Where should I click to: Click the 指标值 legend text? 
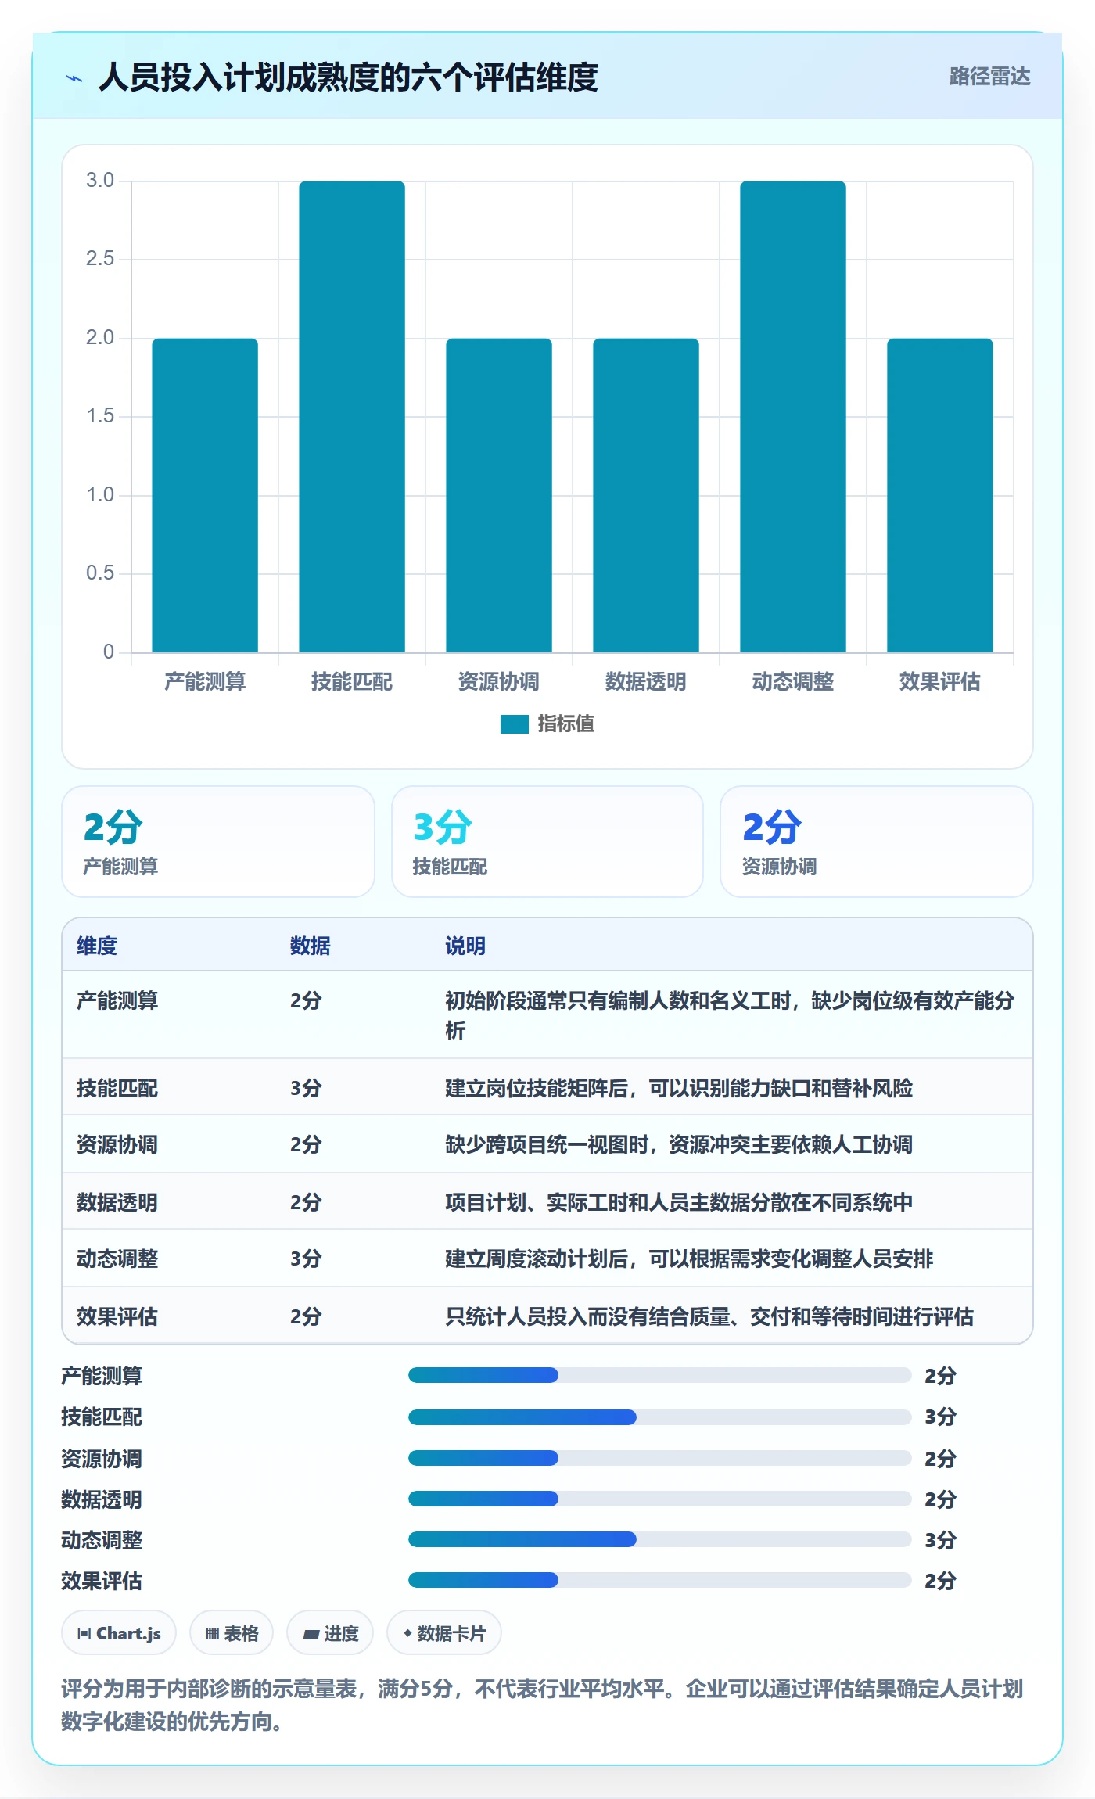[x=566, y=724]
